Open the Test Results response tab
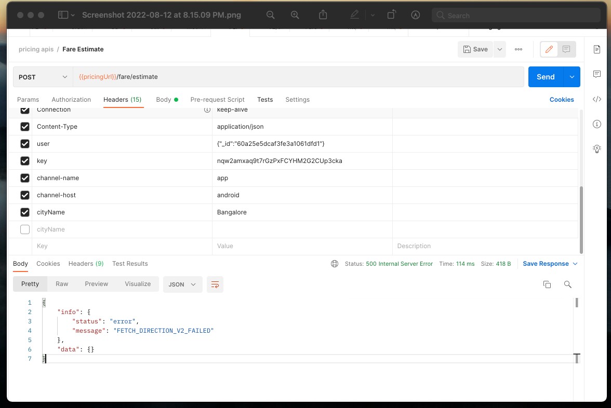The width and height of the screenshot is (611, 408). click(130, 264)
